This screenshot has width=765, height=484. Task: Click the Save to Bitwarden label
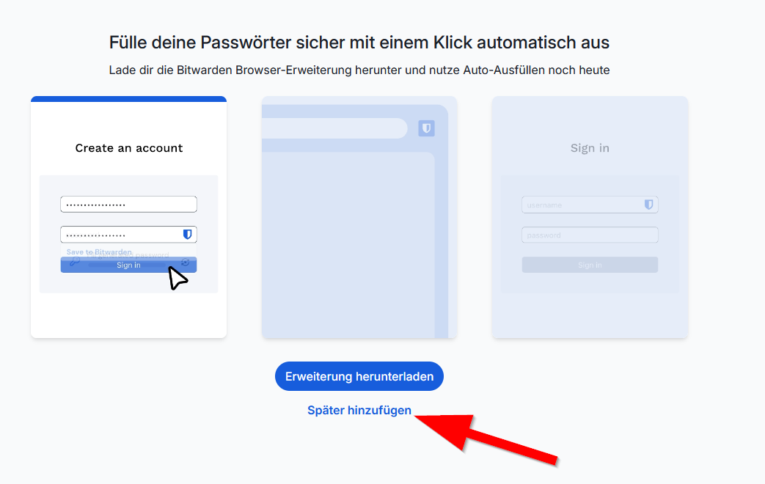(99, 252)
